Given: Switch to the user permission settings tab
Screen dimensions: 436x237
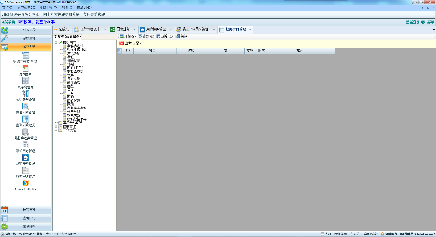Looking at the screenshot, I should coord(156,30).
